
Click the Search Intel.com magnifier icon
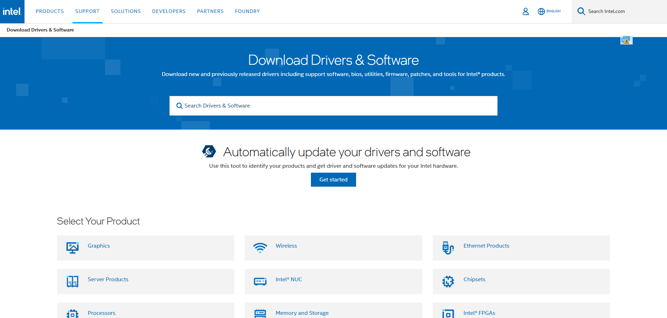pyautogui.click(x=581, y=11)
